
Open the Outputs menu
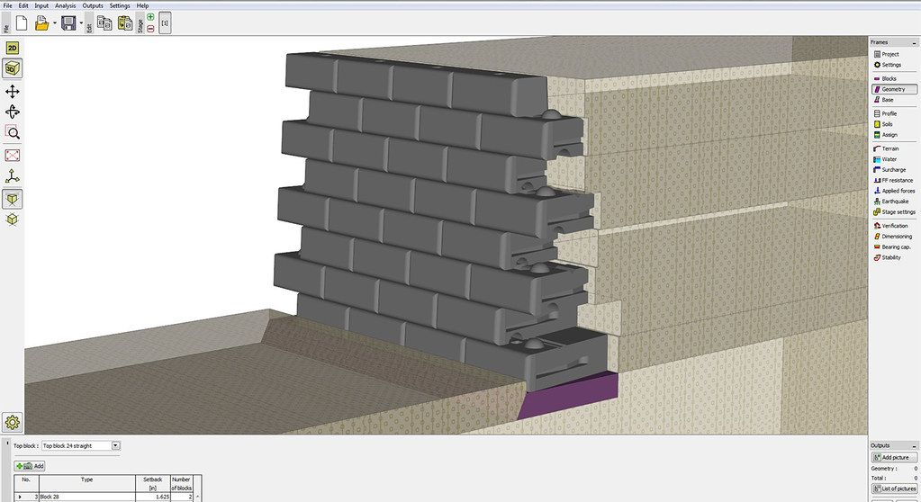[x=92, y=5]
